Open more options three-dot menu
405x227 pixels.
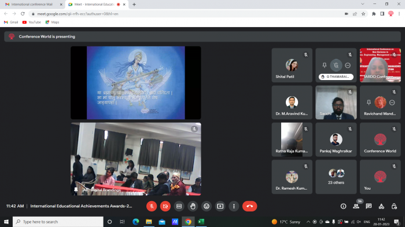click(234, 206)
